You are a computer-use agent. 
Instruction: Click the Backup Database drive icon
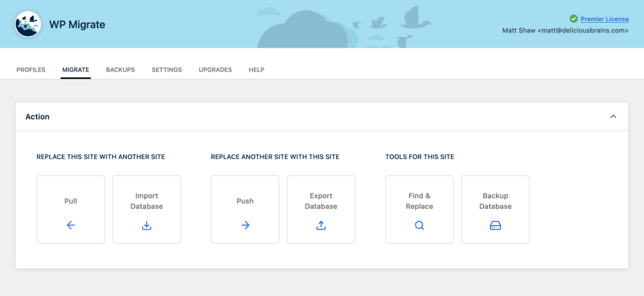pyautogui.click(x=496, y=226)
